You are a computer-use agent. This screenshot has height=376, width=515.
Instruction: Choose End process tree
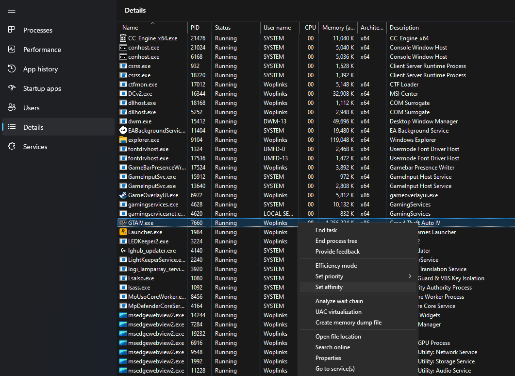[x=358, y=241]
